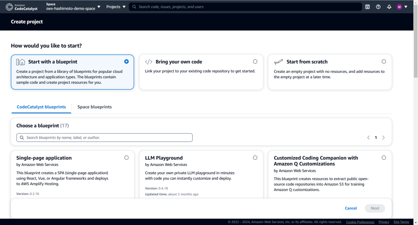This screenshot has height=225, width=418.
Task: Click the Single-page application card title
Action: [44, 158]
